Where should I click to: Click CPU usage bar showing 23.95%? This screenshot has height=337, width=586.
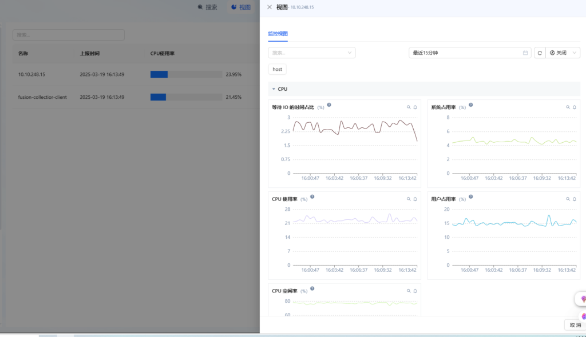[x=186, y=74]
